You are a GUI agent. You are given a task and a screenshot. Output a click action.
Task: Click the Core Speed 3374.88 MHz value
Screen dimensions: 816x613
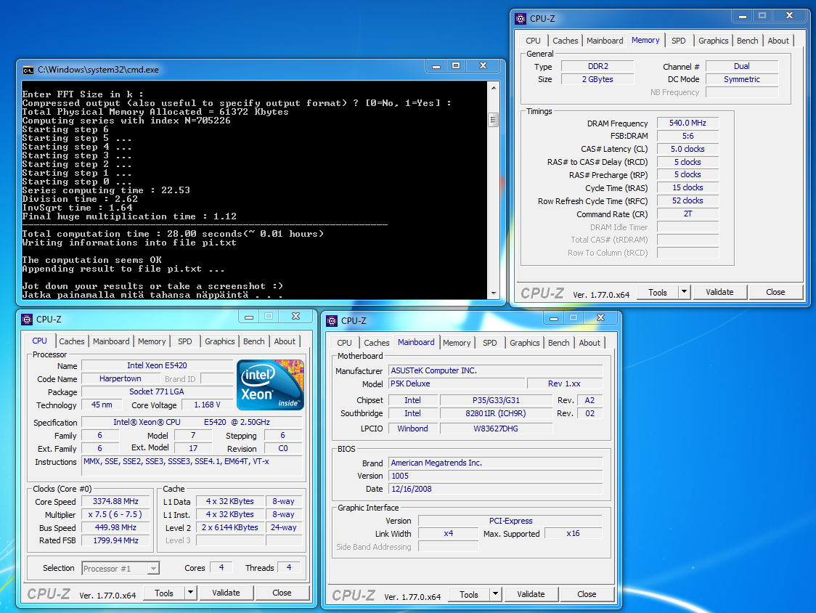coord(115,501)
